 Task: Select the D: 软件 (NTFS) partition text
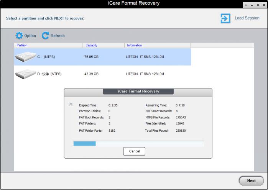tap(49, 74)
